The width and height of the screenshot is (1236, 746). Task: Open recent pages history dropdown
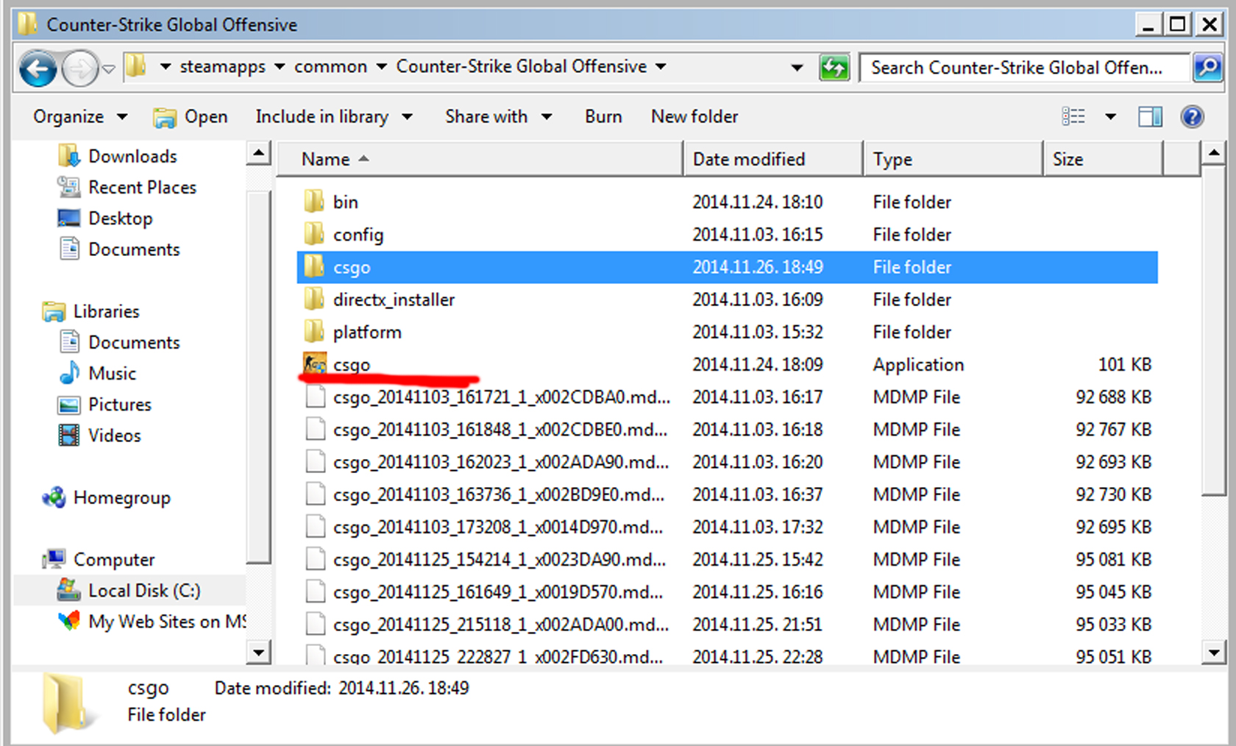(x=109, y=69)
